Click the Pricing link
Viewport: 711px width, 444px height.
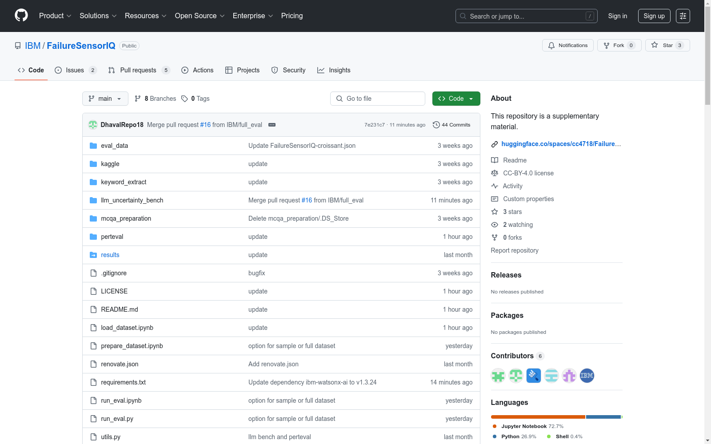coord(292,16)
